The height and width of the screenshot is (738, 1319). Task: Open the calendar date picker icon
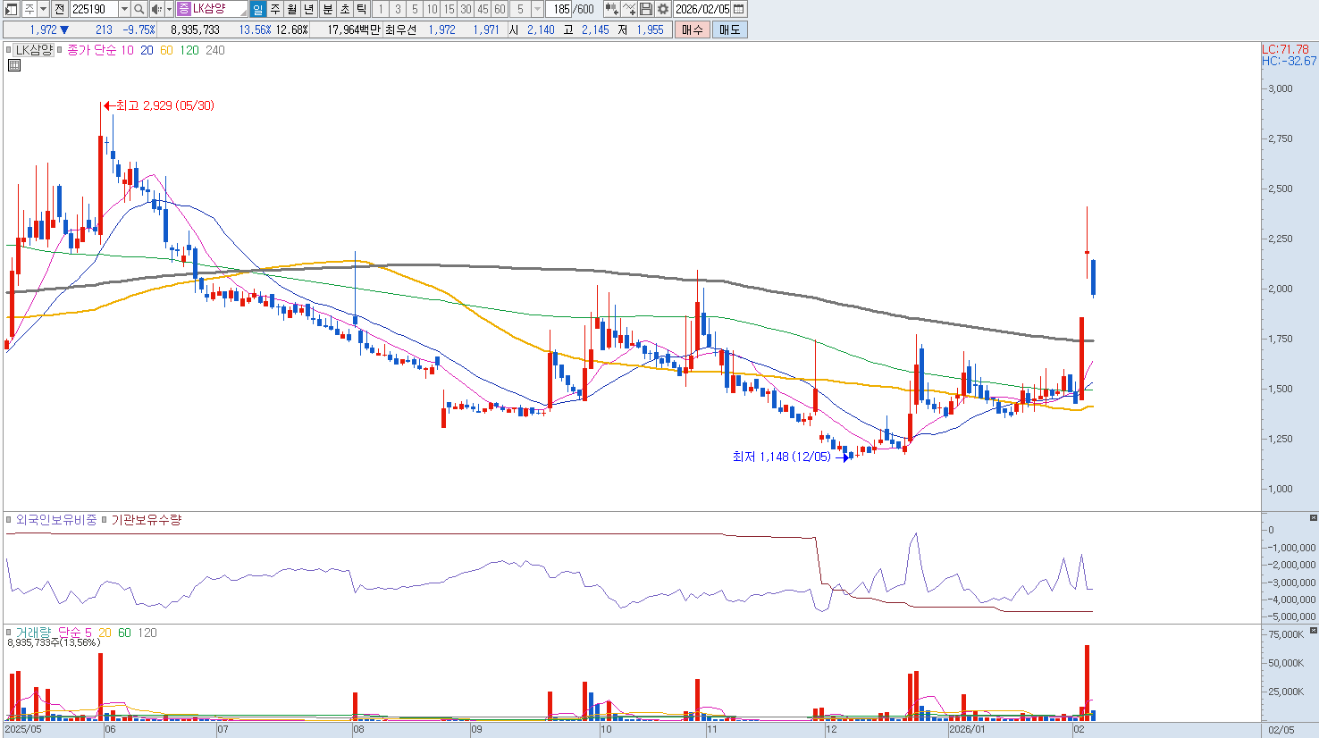coord(738,9)
